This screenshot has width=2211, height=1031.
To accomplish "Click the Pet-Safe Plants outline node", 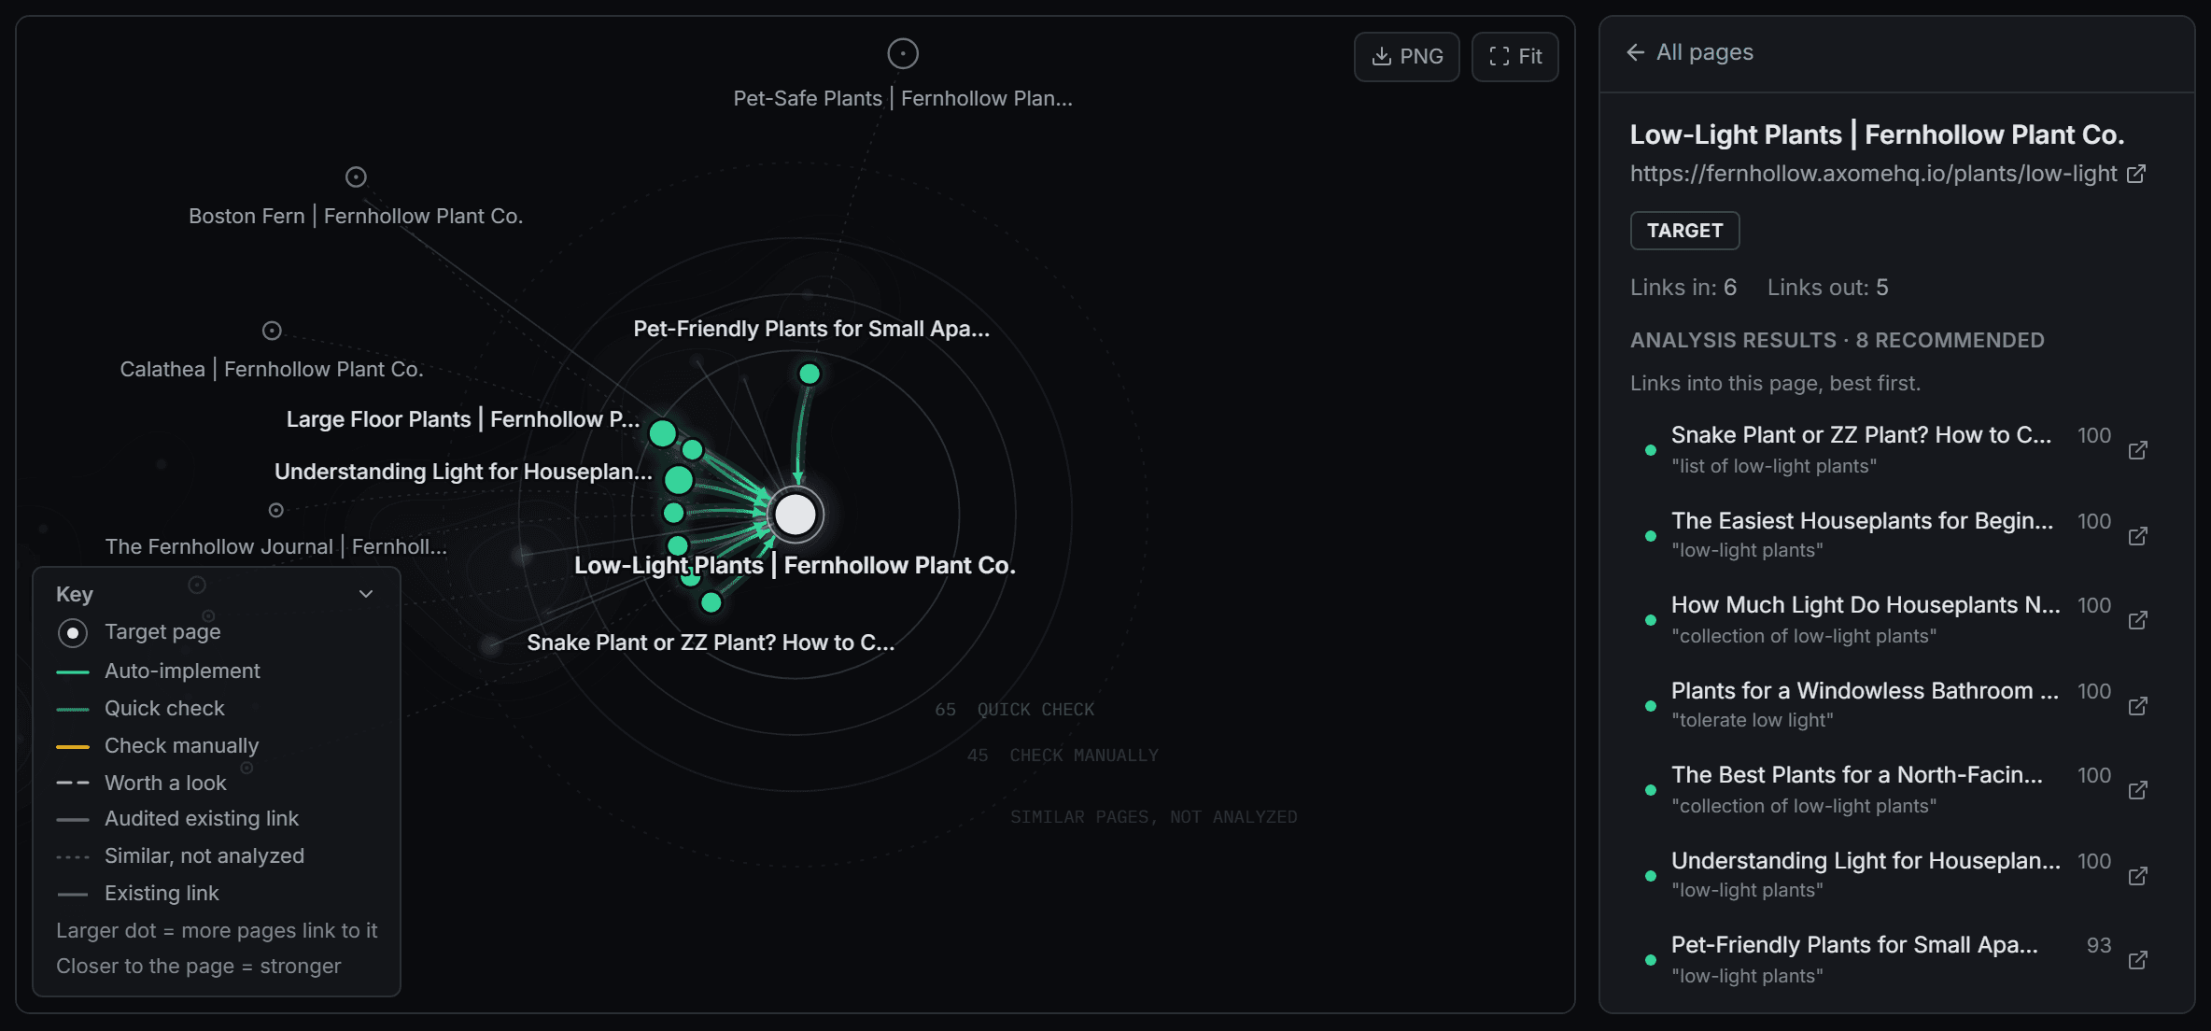I will (903, 54).
